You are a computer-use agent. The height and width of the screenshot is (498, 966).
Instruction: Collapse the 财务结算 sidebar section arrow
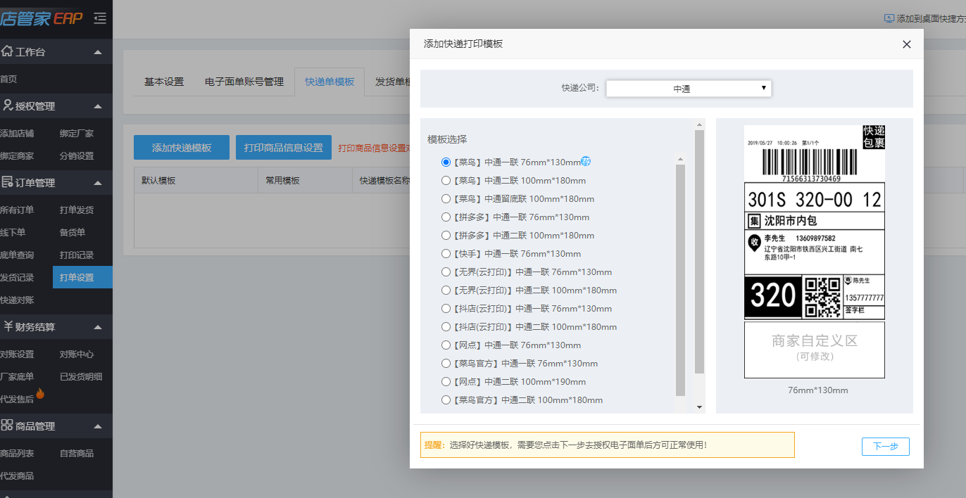tap(98, 327)
